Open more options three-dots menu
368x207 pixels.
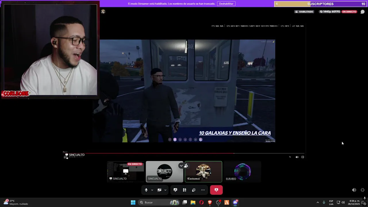pos(203,190)
